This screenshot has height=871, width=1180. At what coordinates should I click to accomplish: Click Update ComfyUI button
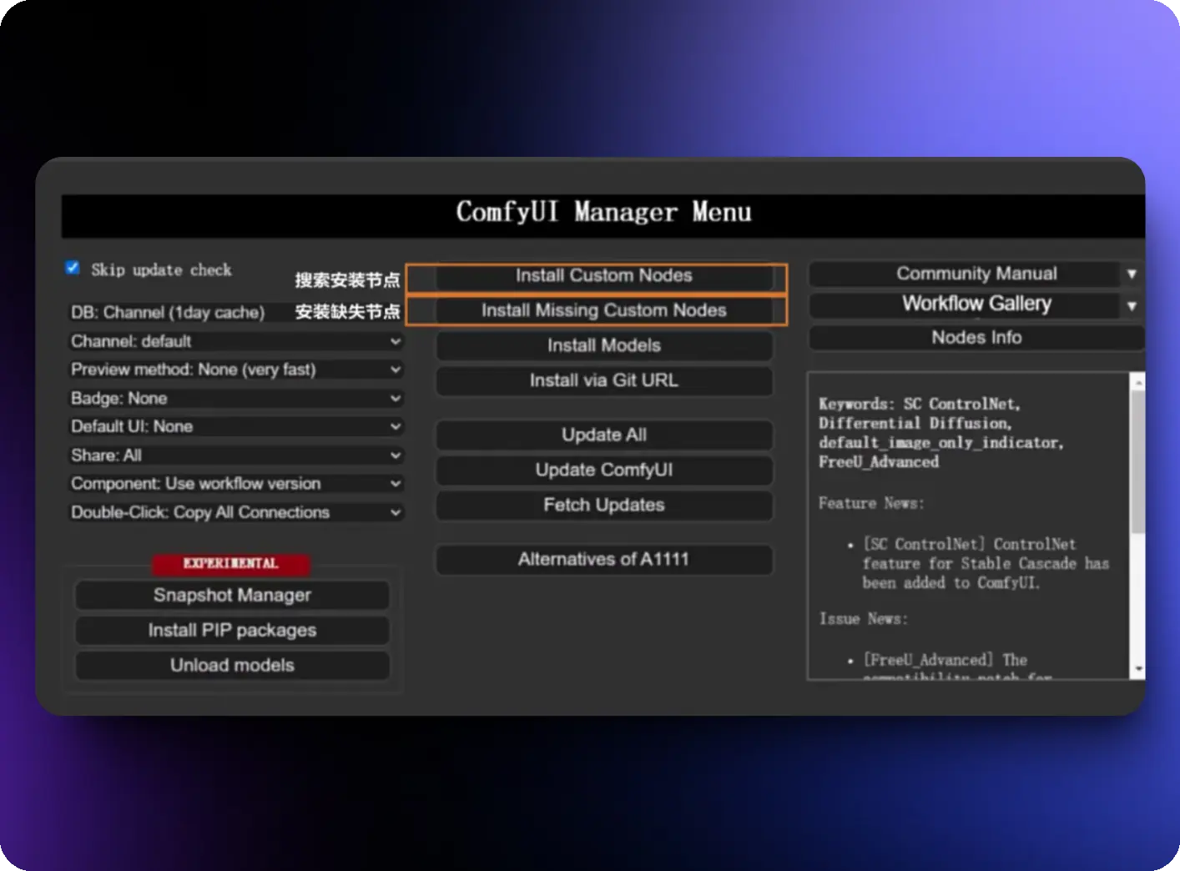[603, 470]
